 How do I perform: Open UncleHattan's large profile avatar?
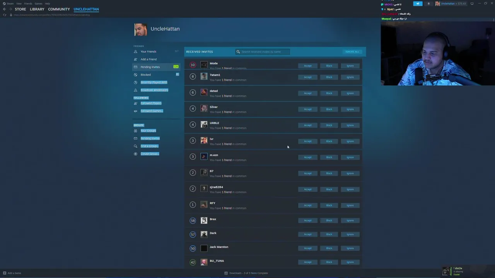coord(140,29)
